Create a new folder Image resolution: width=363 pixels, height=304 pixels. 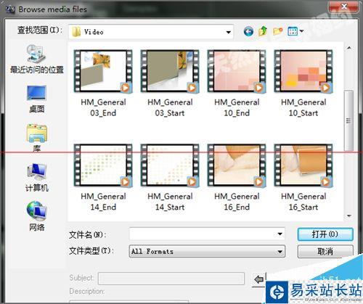[278, 31]
